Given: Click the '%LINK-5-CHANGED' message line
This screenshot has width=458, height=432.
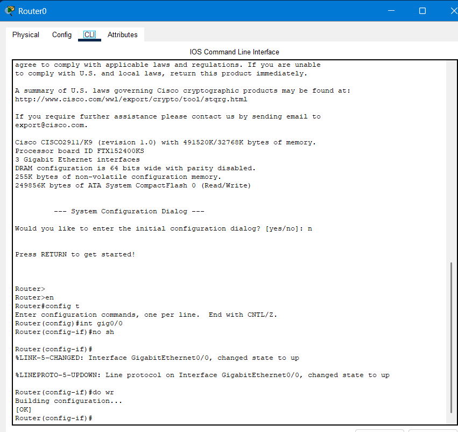Looking at the screenshot, I should click(x=157, y=358).
